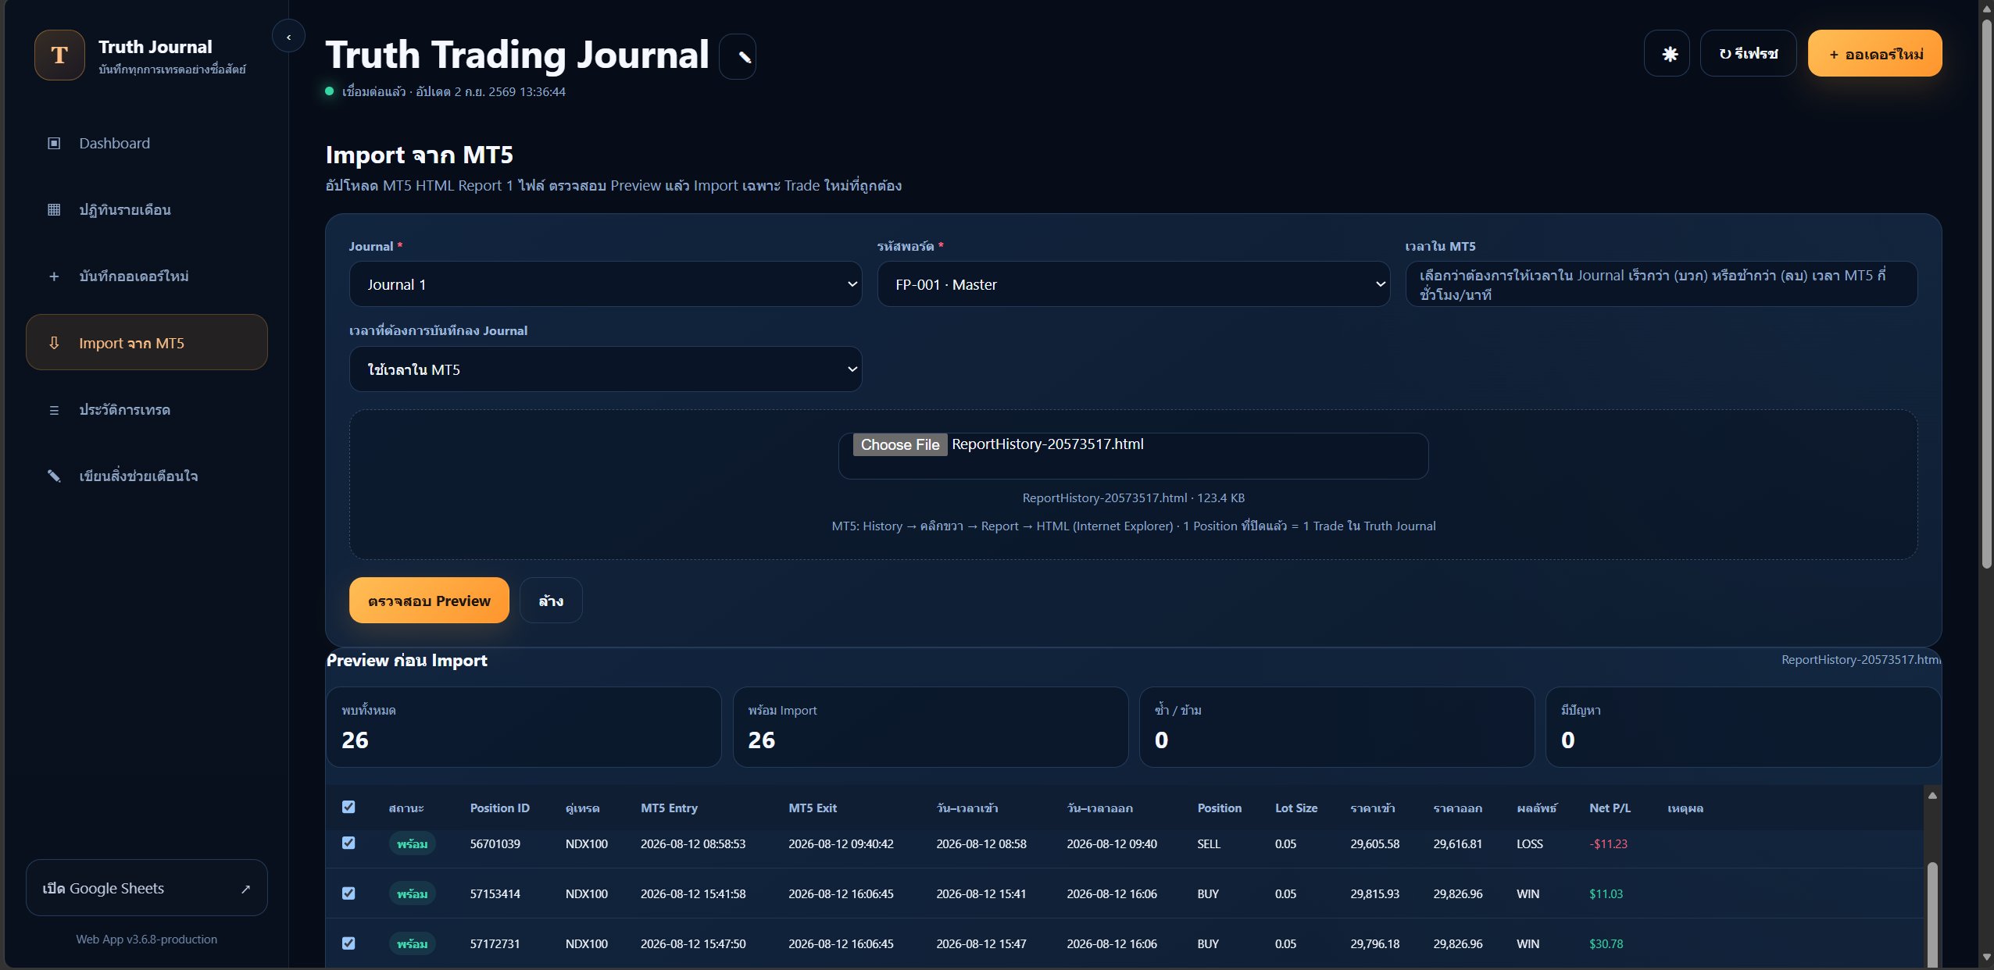Click the entry price 29,815.93

[1375, 894]
